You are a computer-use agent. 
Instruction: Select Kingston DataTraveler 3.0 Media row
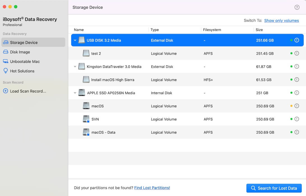tap(187, 67)
